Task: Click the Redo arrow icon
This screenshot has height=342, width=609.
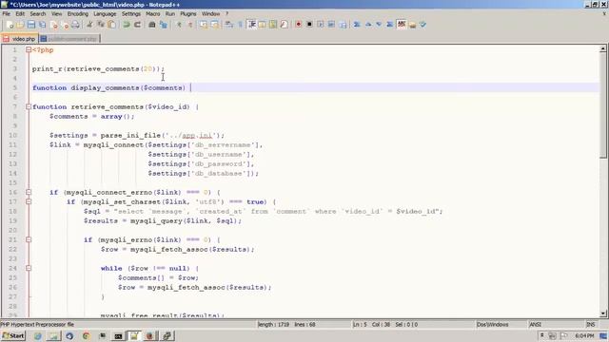Action: click(x=137, y=25)
